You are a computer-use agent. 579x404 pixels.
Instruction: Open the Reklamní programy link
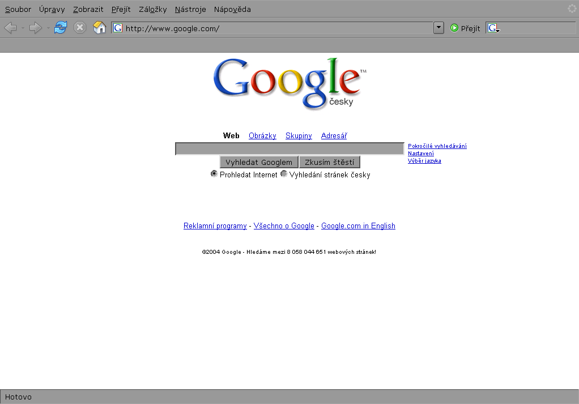[x=215, y=226]
